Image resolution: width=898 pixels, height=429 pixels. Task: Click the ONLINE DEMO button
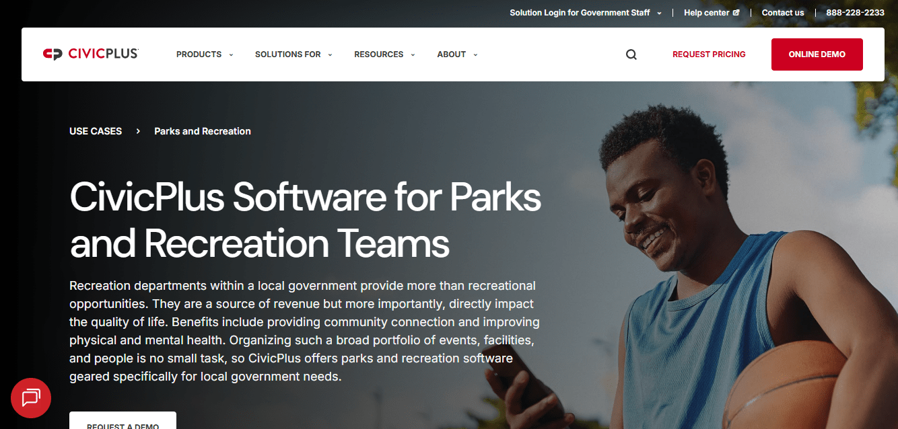coord(817,54)
